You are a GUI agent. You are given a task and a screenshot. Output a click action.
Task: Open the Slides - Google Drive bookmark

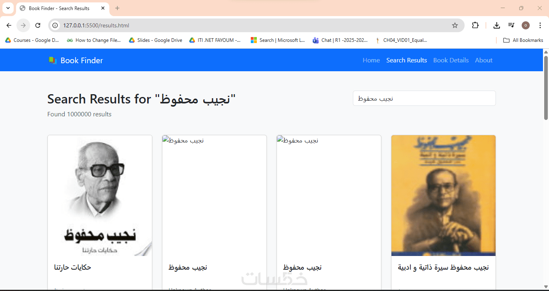[156, 40]
